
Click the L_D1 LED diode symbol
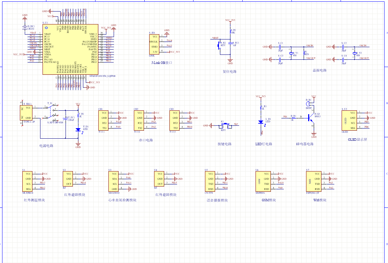pos(261,122)
